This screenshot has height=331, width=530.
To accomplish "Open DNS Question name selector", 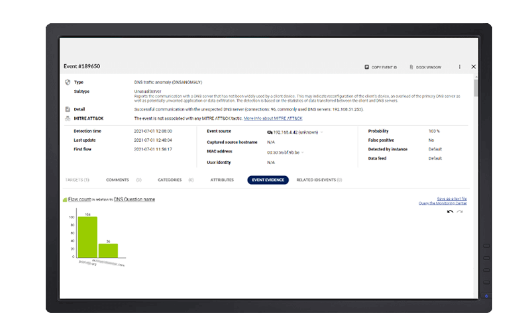I will coord(134,199).
